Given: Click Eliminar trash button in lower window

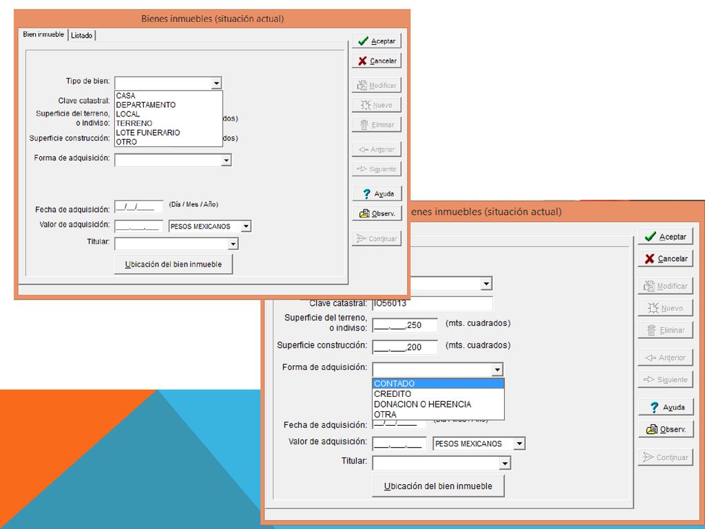Looking at the screenshot, I should coord(666,330).
